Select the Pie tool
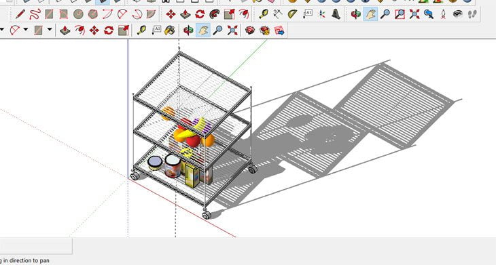496x265 pixels. point(152,14)
